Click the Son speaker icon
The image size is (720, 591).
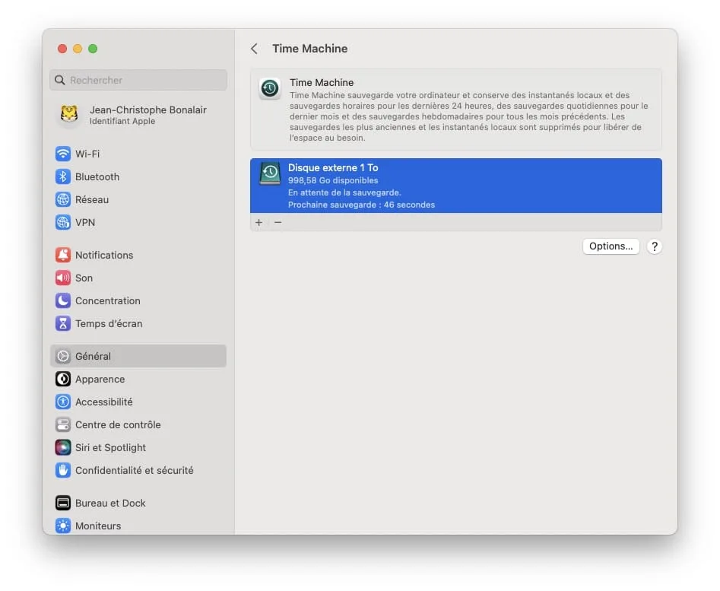click(63, 278)
